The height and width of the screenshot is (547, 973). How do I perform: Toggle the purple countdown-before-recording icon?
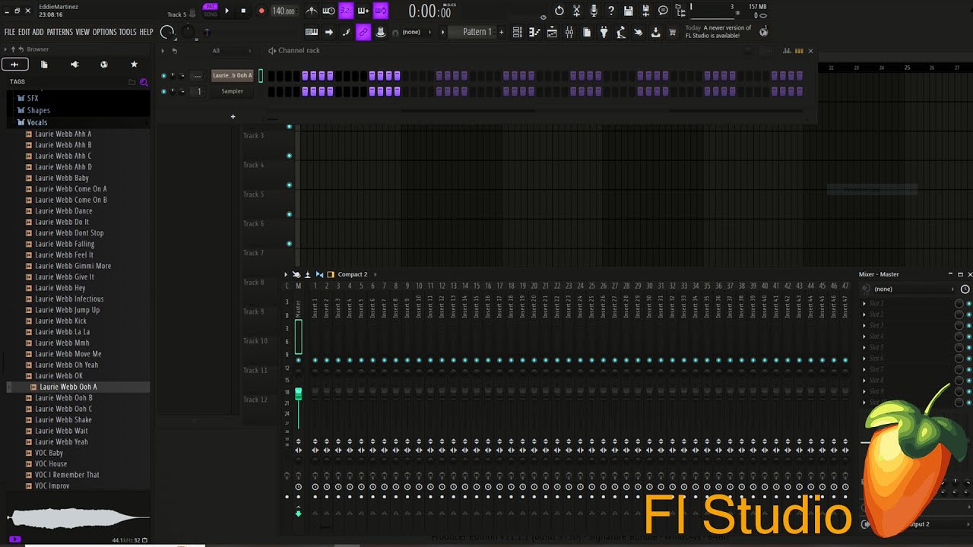pyautogui.click(x=346, y=11)
